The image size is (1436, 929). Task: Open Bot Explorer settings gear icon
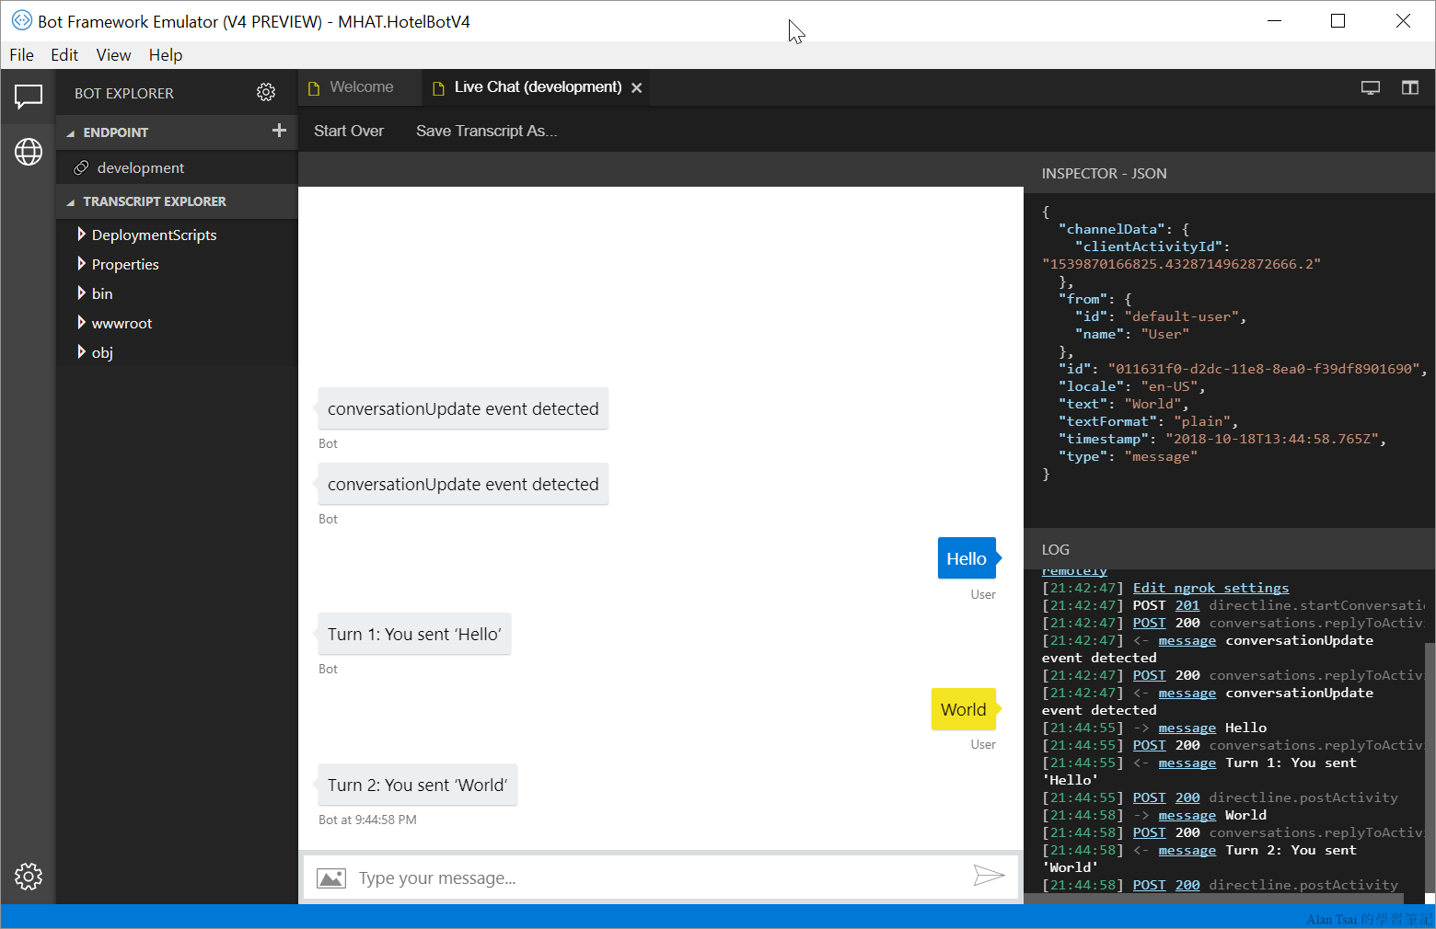point(266,92)
